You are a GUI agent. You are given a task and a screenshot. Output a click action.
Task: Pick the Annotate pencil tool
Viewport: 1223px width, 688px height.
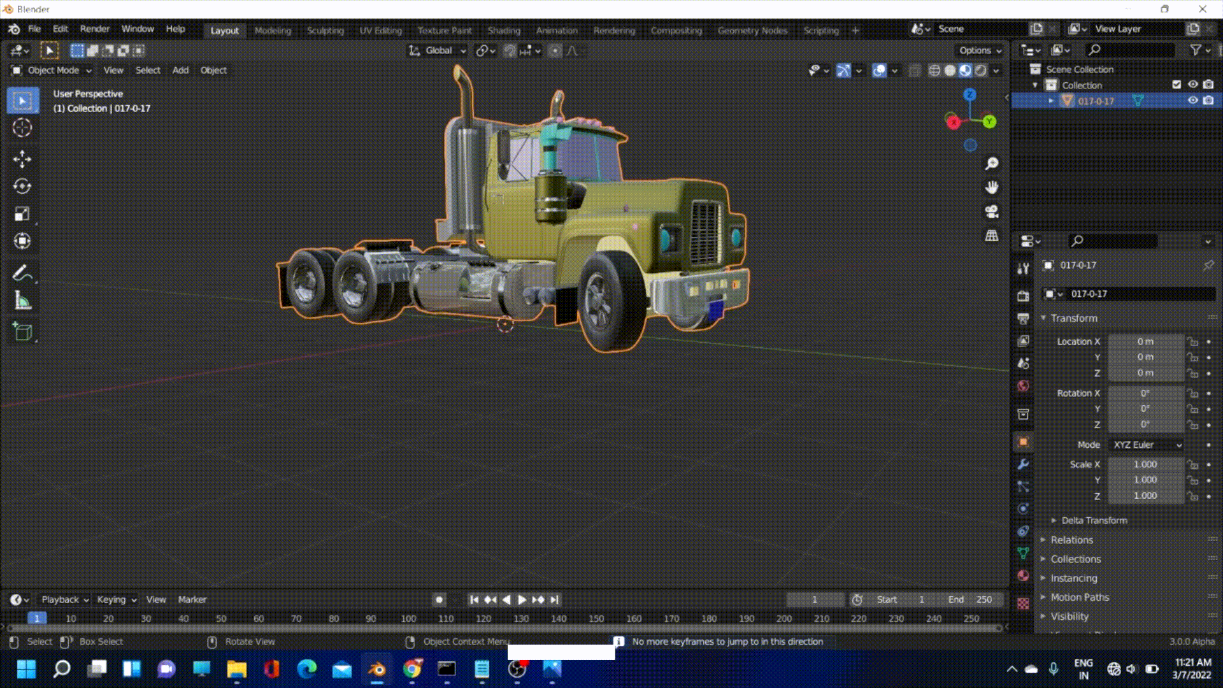click(x=22, y=273)
